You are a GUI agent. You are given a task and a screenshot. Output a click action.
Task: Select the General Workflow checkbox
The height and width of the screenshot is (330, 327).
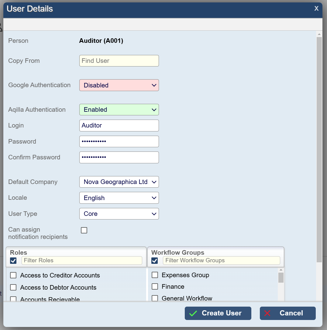155,298
